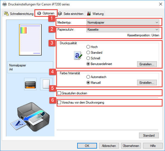This screenshot has height=151, width=165.
Task: Click the printer cassette source icon
Action: click(30, 84)
